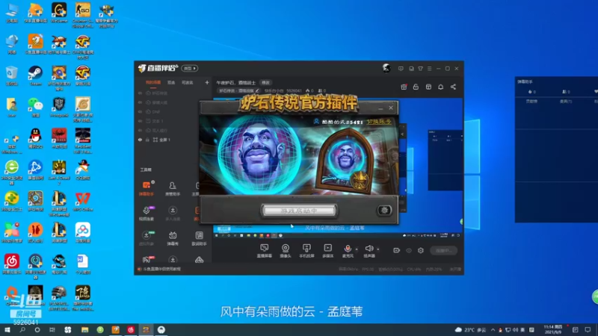Select the 全屏 1 source row
Screen dimensions: 598x336
click(173, 140)
